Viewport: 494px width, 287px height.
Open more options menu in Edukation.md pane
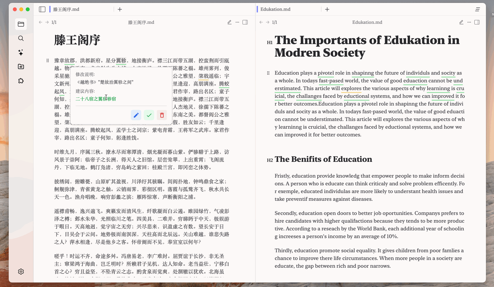(469, 22)
